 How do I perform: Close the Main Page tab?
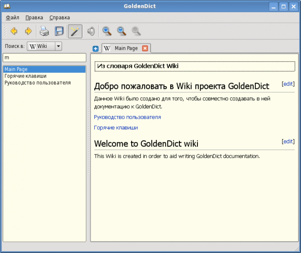[x=145, y=48]
